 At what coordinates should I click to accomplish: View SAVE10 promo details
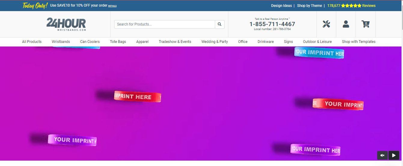pos(112,6)
